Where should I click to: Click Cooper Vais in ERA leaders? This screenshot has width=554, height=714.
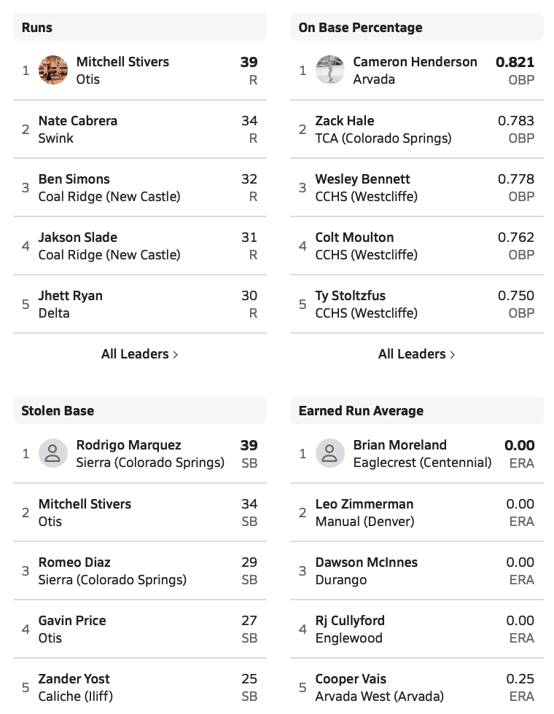point(351,679)
